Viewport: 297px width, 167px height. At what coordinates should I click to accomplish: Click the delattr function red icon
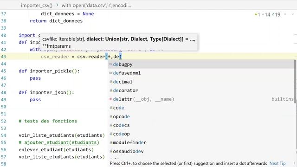pos(111,99)
